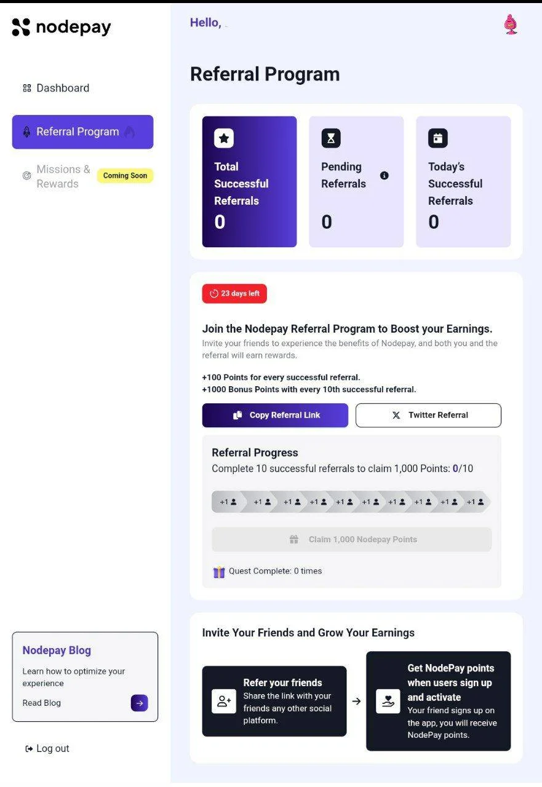Click the gift box Quest Complete icon
The height and width of the screenshot is (787, 542).
(x=219, y=572)
